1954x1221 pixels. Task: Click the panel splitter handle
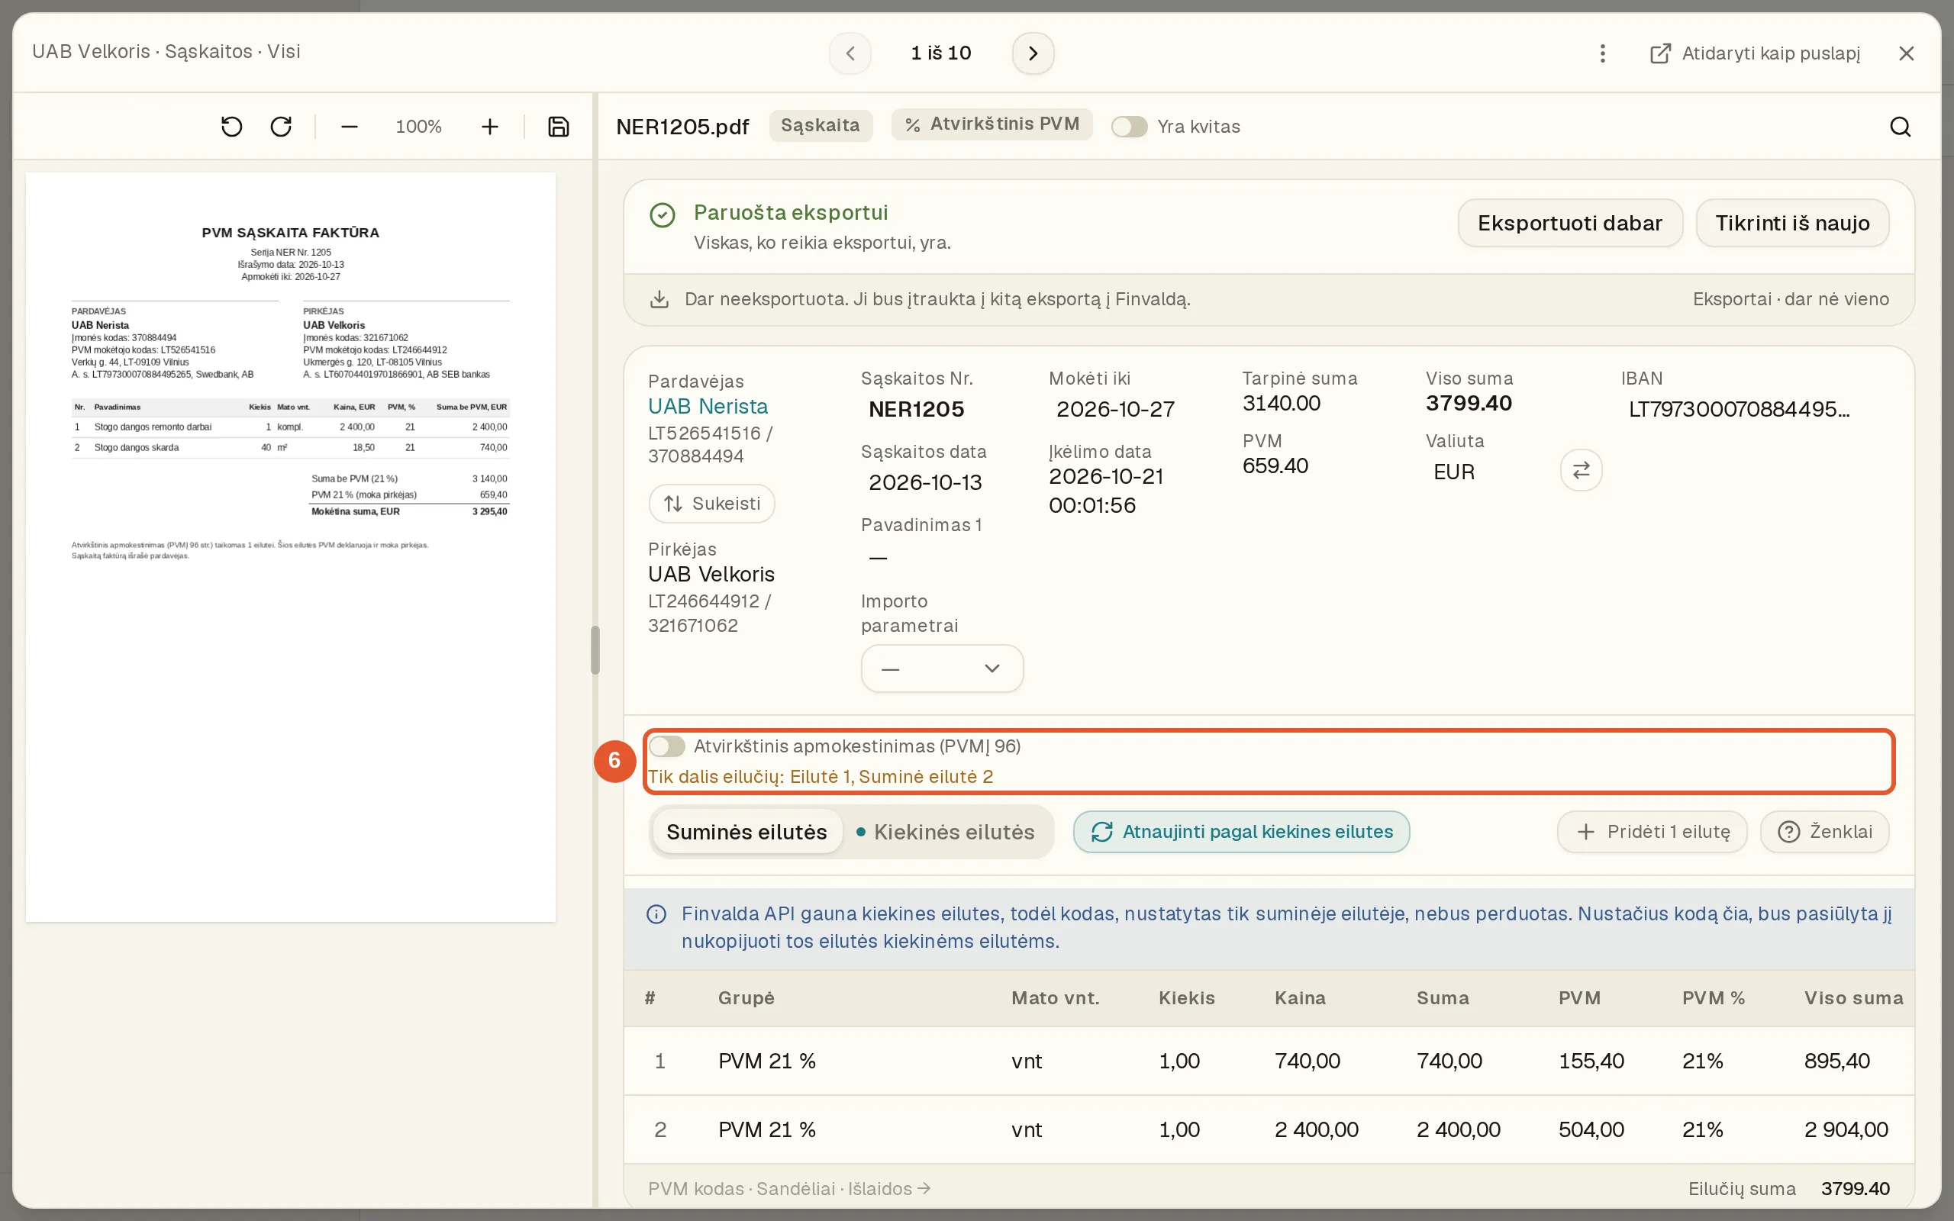click(x=595, y=649)
